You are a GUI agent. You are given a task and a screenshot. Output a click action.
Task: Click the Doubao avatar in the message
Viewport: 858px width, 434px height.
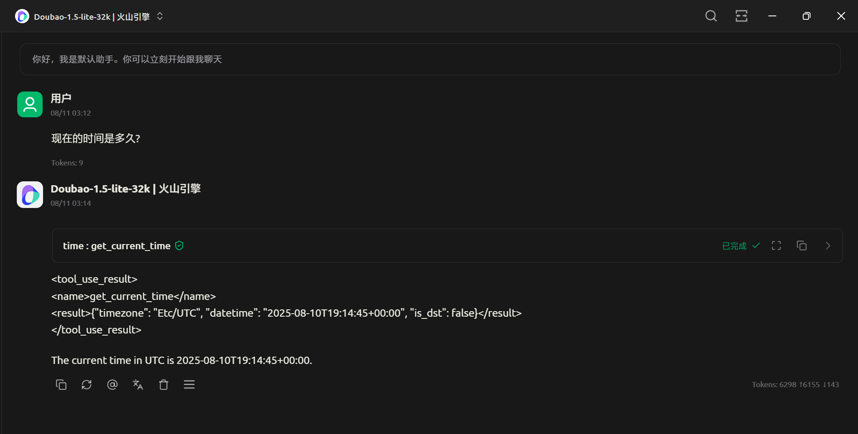[x=30, y=195]
